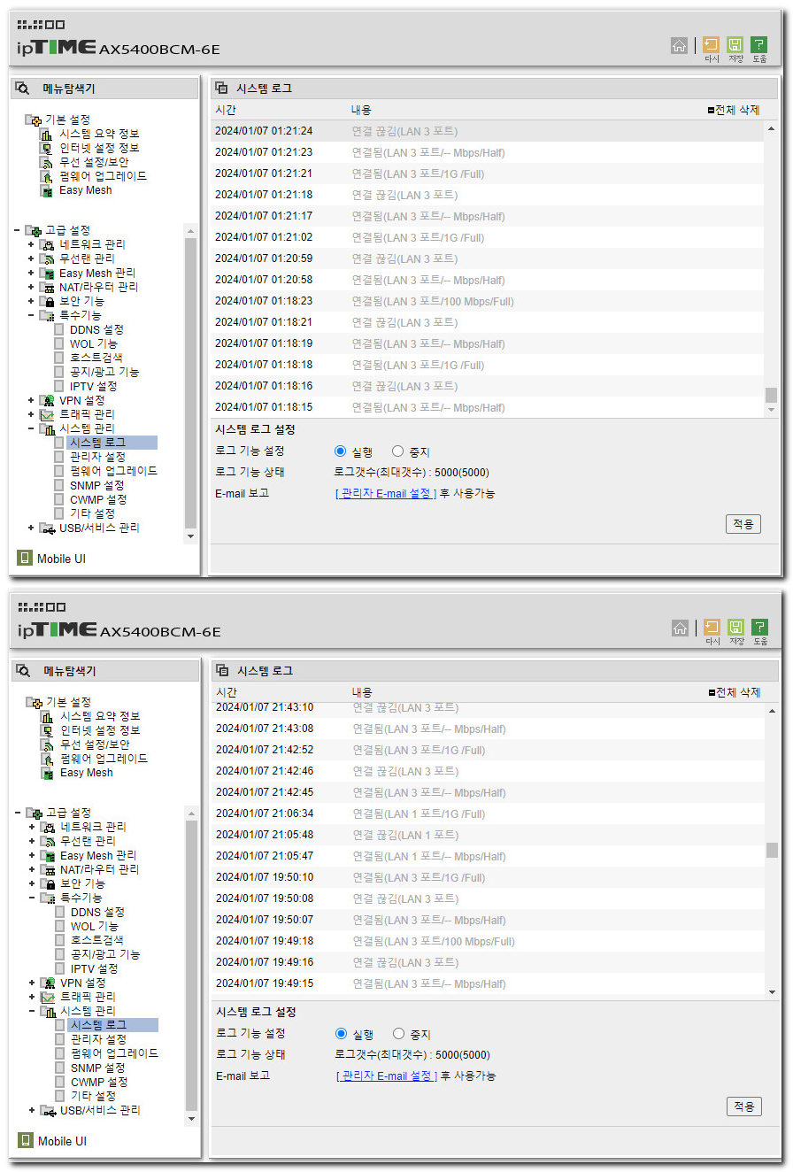793x1172 pixels.
Task: Expand VPN 설정 node in upper window
Action: (x=31, y=400)
